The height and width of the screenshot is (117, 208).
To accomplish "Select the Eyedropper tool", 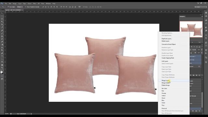I will (x=2, y=27).
